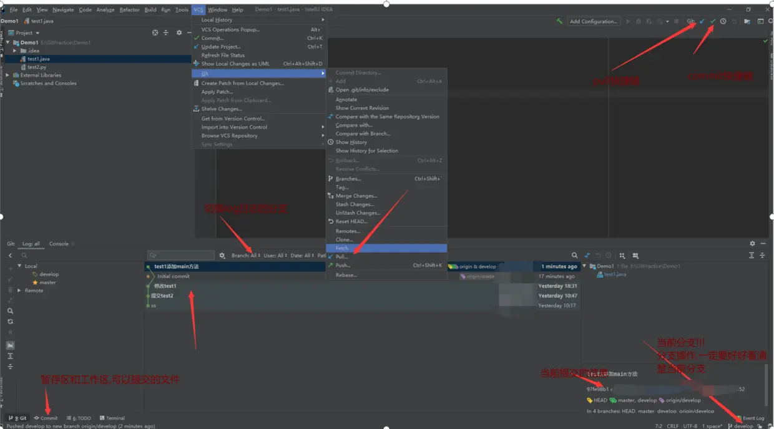Click the Build hammer icon
This screenshot has height=429, width=774.
tap(559, 21)
